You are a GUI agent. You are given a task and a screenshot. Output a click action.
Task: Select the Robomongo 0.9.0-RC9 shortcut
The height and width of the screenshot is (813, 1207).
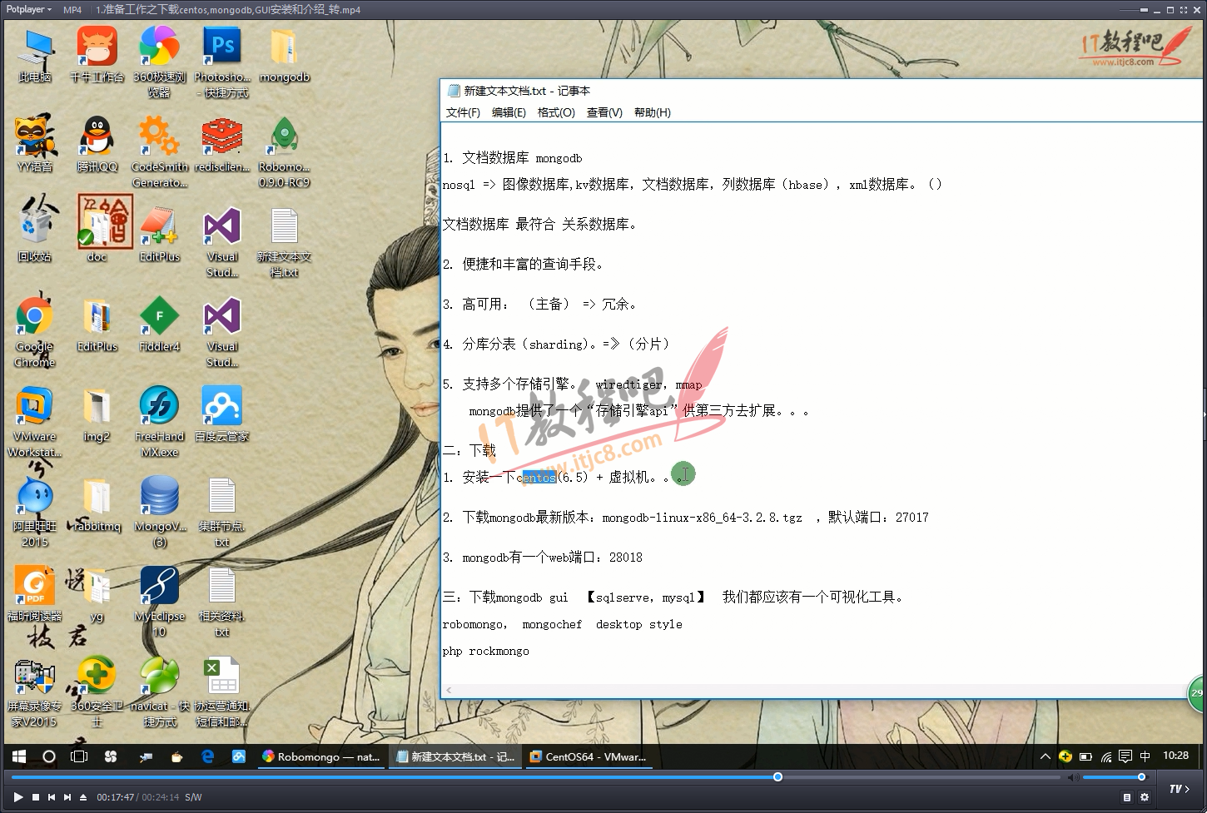pos(285,152)
